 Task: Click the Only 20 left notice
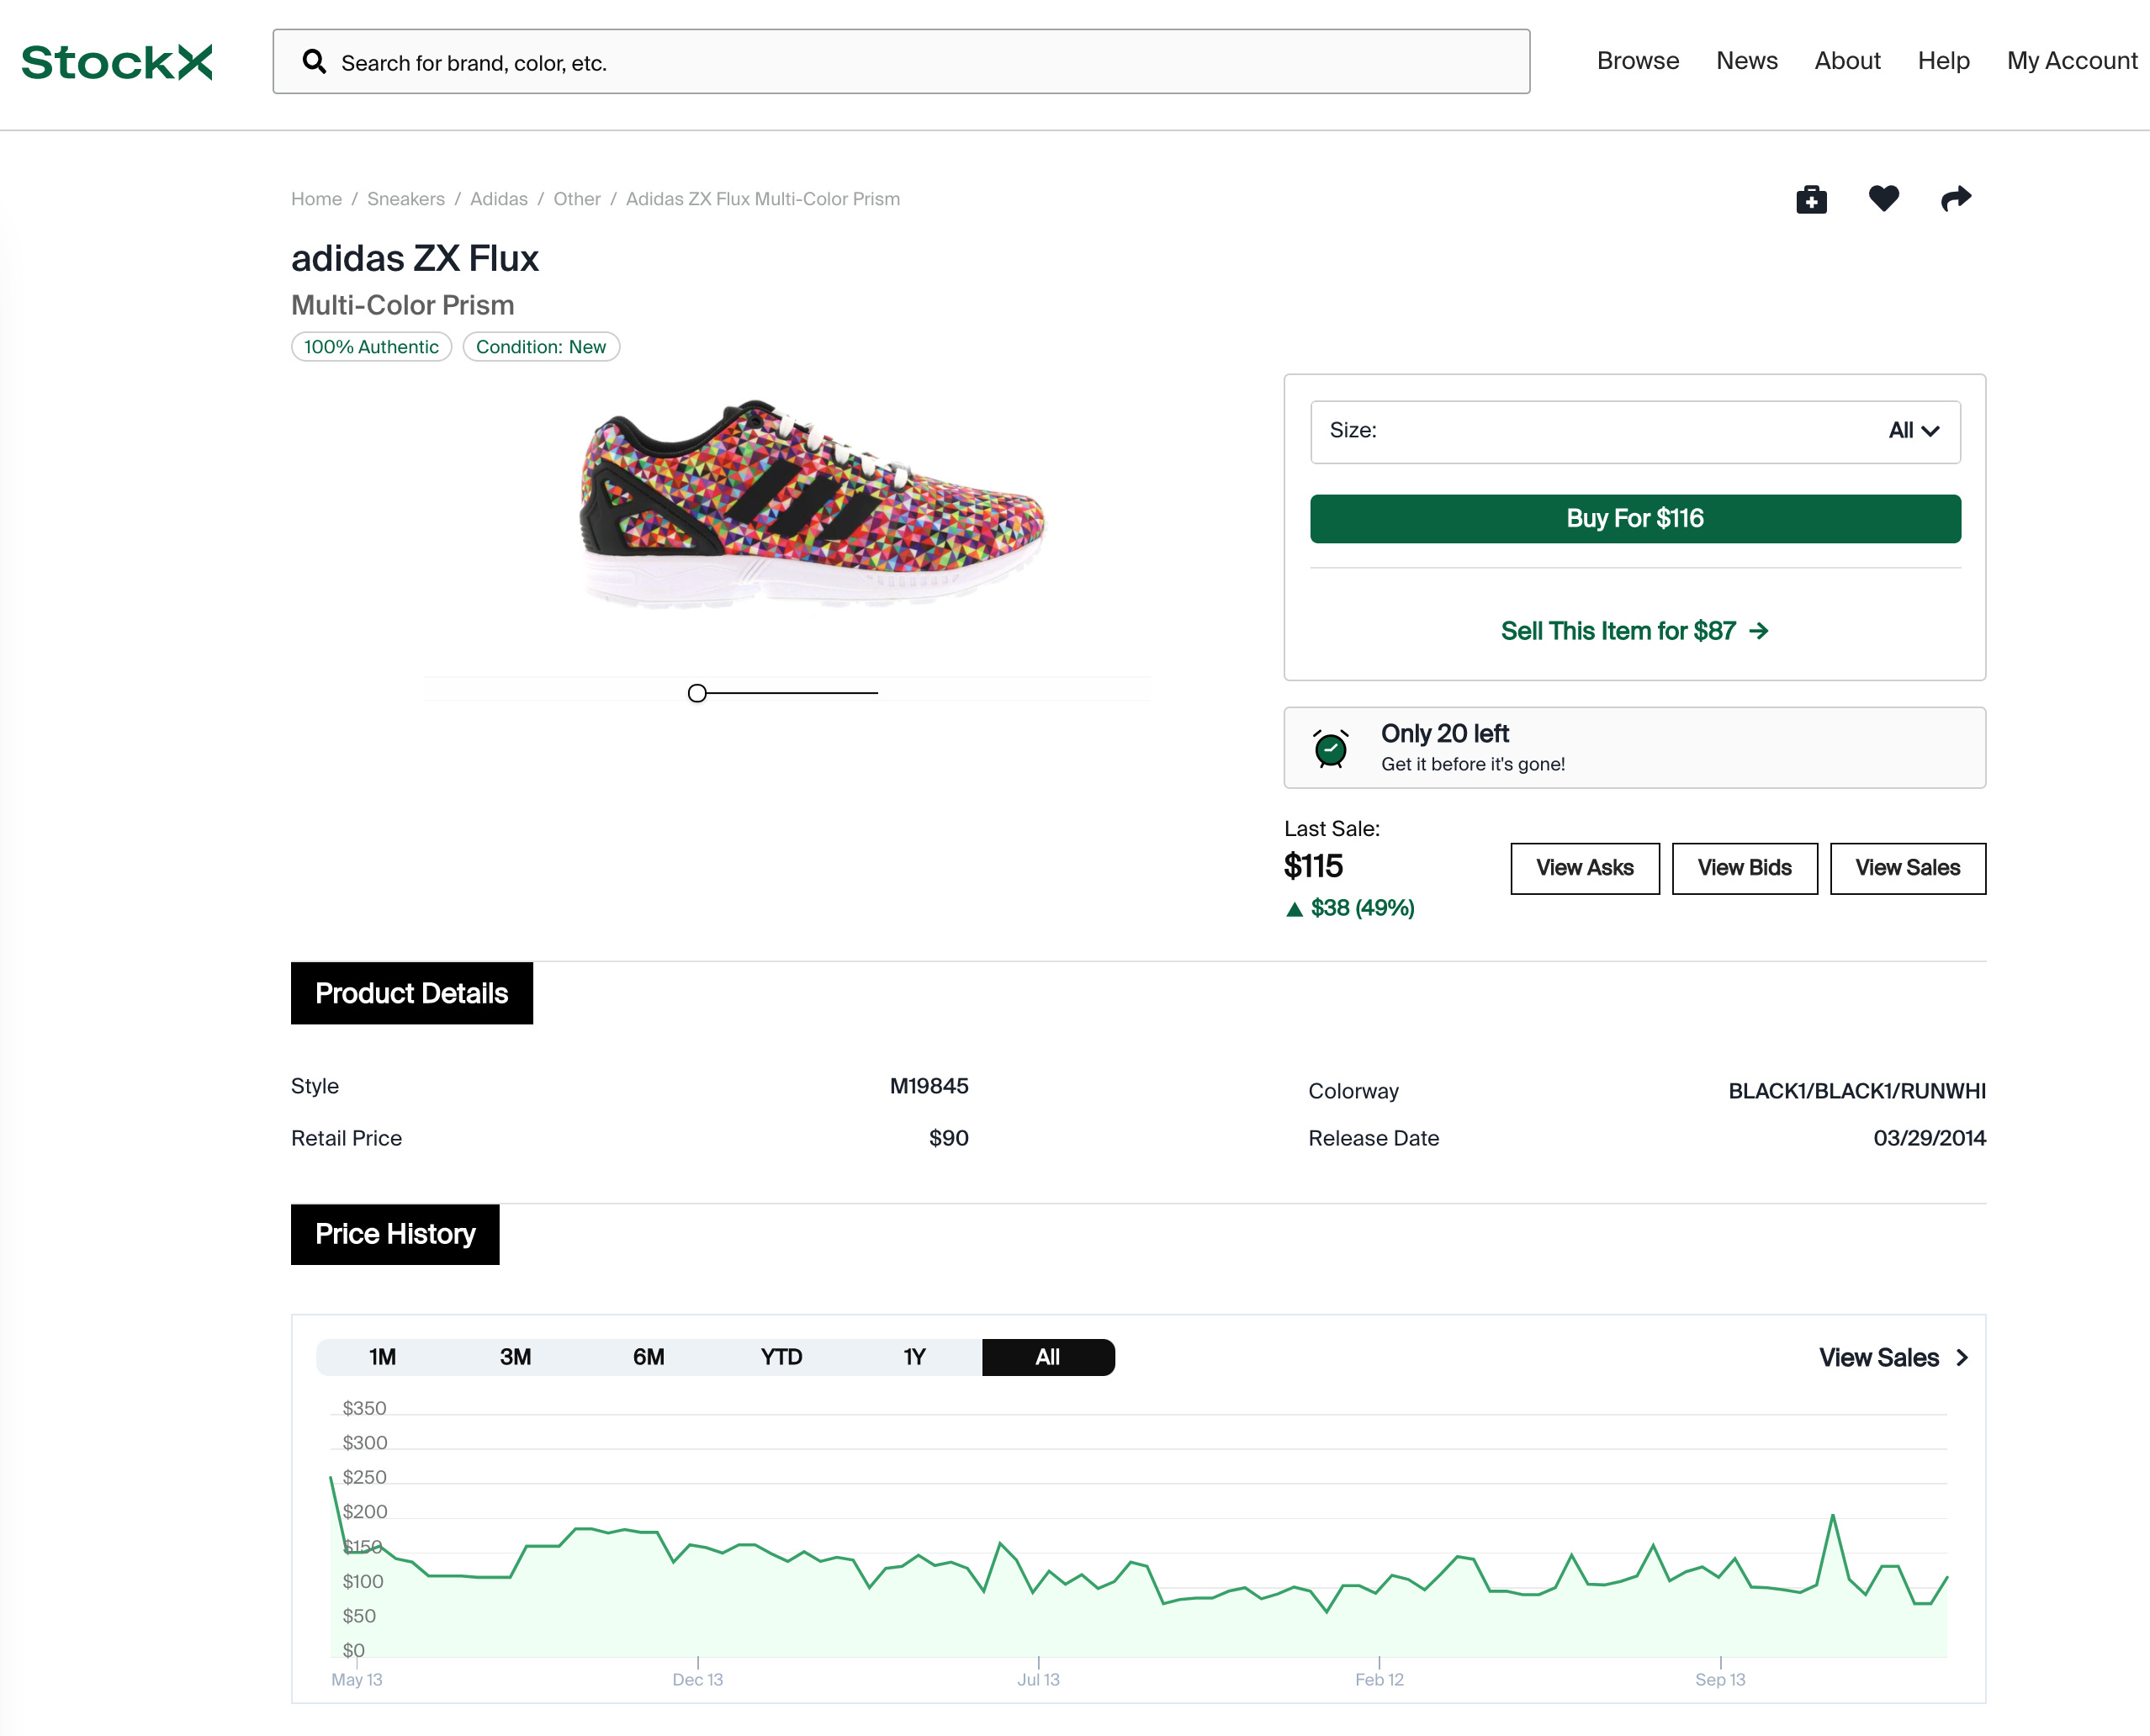pyautogui.click(x=1635, y=748)
